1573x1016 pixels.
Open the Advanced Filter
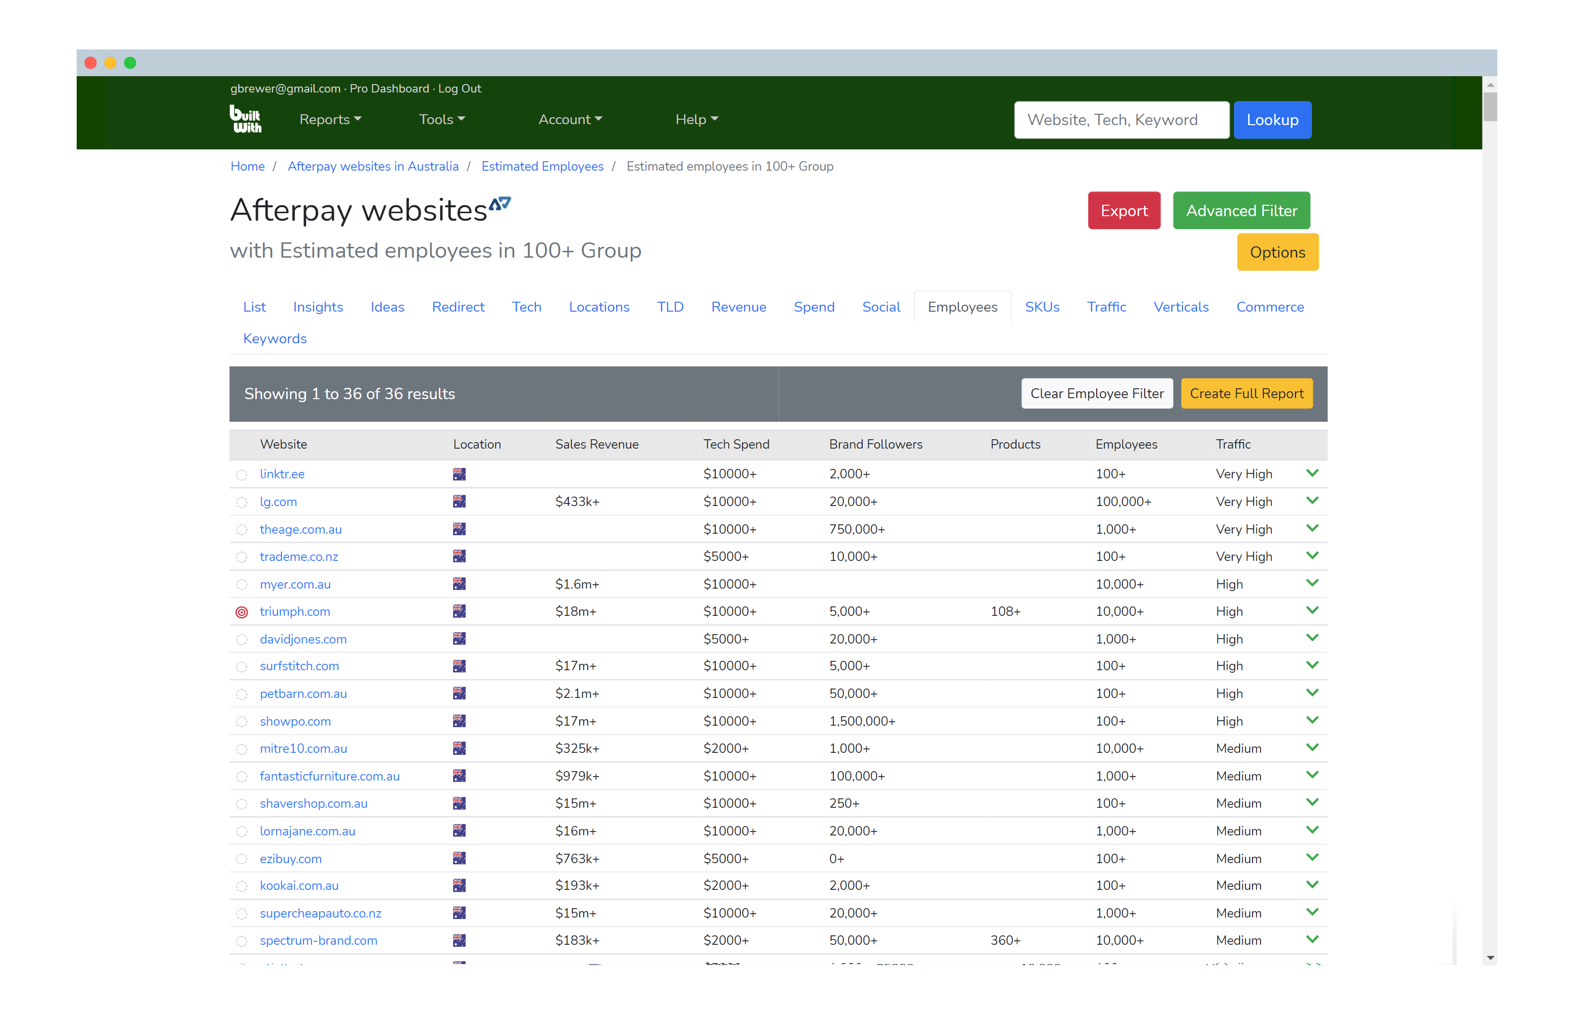coord(1241,210)
